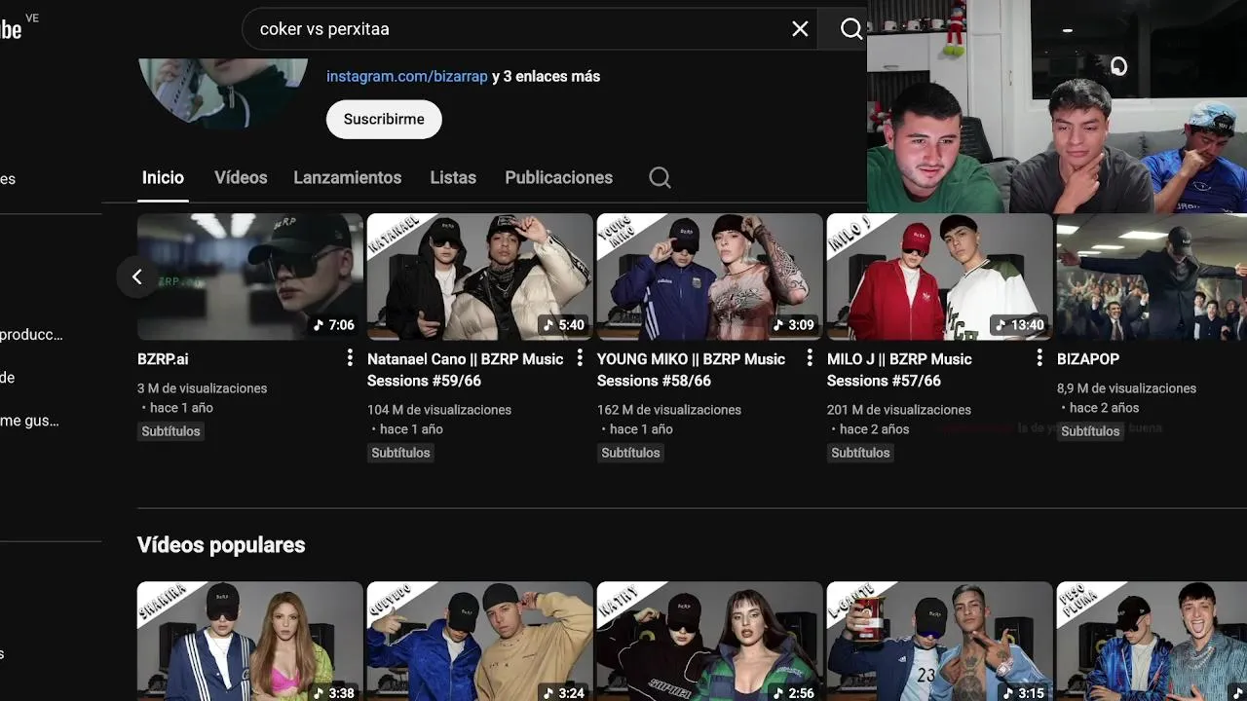The height and width of the screenshot is (701, 1247).
Task: Open the L-Gante session thumbnail
Action: tap(940, 641)
